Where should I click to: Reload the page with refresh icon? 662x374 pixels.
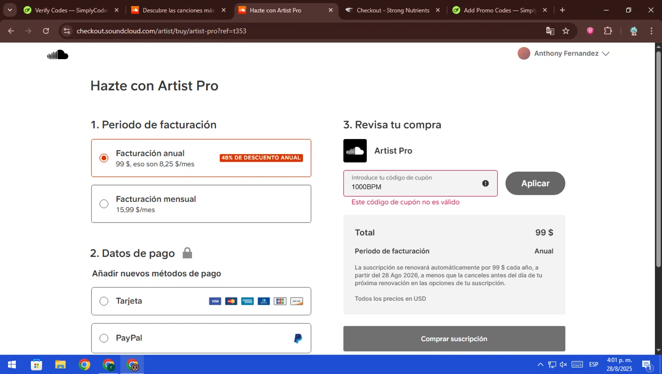(x=46, y=31)
